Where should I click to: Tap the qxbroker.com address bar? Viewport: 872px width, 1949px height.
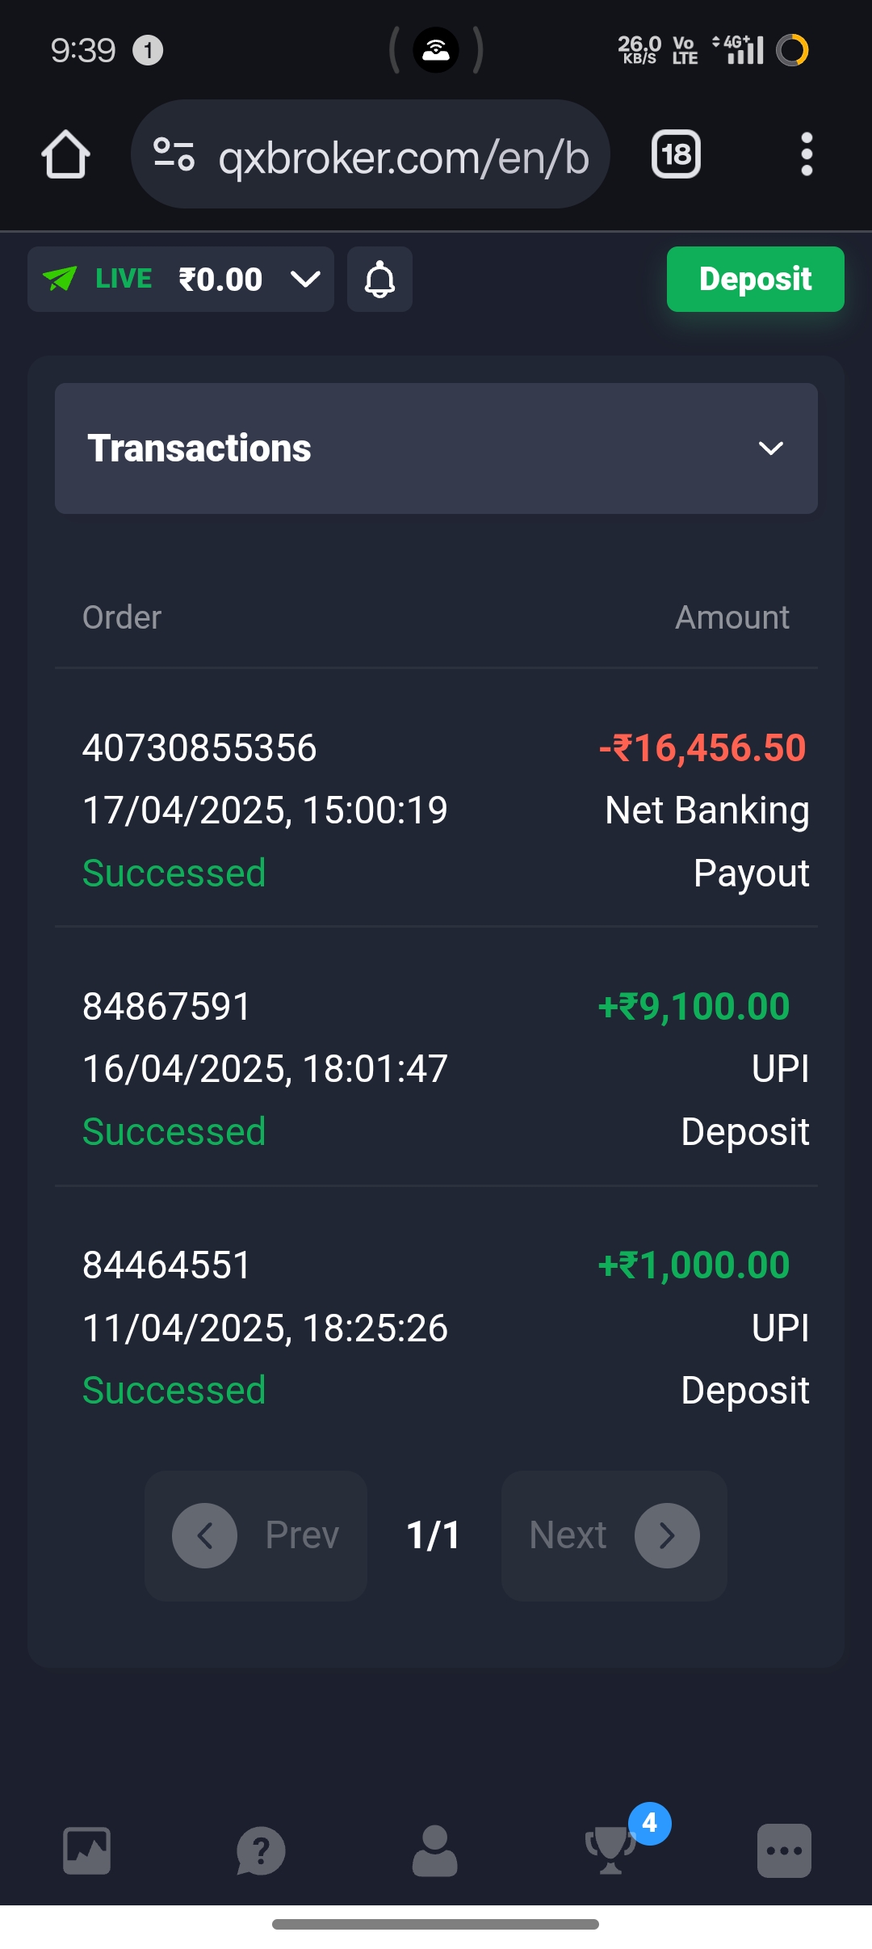click(404, 157)
